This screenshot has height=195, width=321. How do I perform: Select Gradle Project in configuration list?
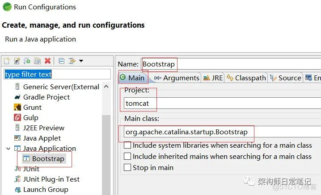coord(46,97)
